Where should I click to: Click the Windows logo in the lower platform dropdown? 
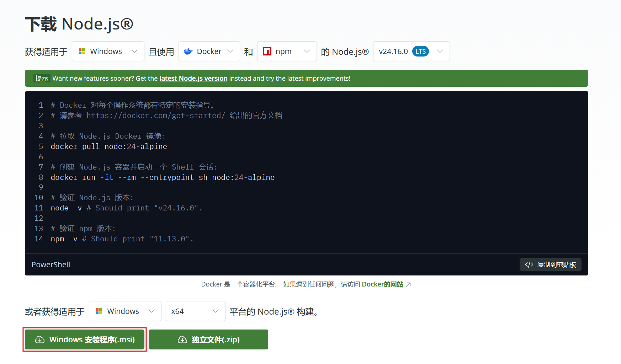pos(99,311)
